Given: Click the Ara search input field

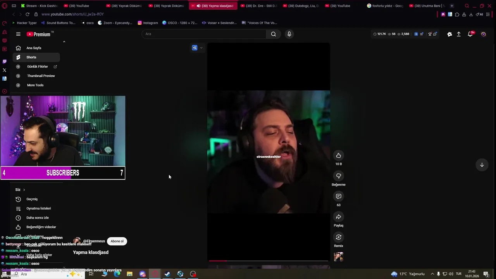Looking at the screenshot, I should [205, 34].
